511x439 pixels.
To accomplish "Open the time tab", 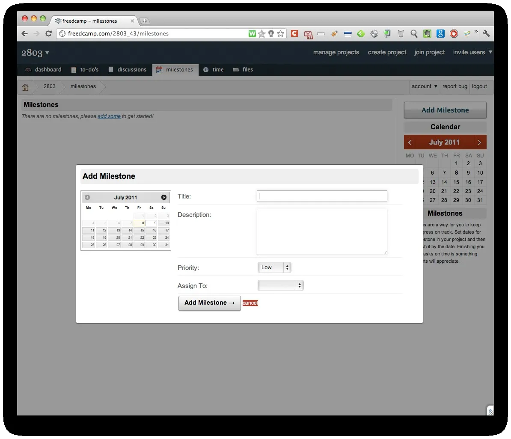I will (x=214, y=70).
